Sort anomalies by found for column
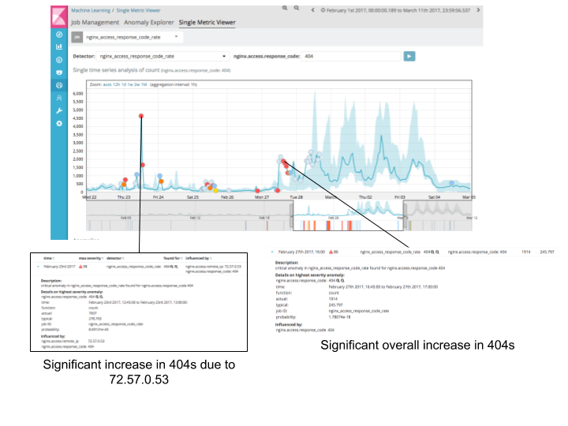This screenshot has width=568, height=426. click(173, 258)
